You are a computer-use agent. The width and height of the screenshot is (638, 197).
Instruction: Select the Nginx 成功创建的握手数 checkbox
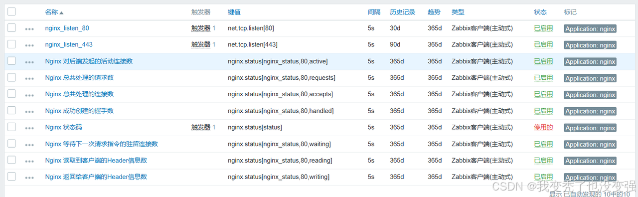click(x=11, y=110)
